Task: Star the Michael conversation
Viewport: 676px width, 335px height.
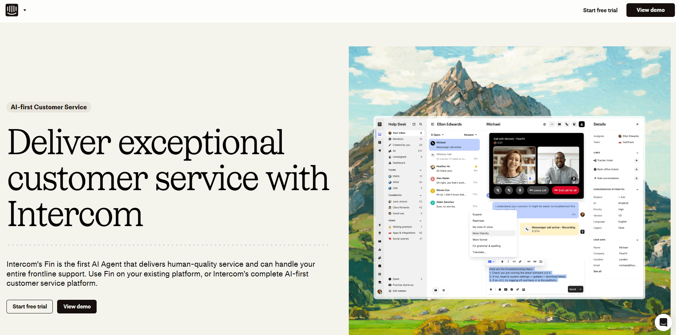Action: click(545, 124)
